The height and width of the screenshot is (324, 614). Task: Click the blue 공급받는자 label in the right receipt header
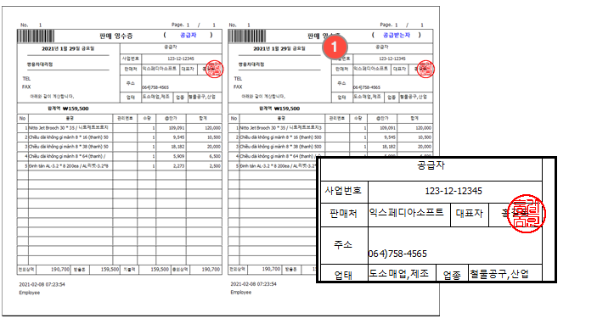click(x=397, y=36)
